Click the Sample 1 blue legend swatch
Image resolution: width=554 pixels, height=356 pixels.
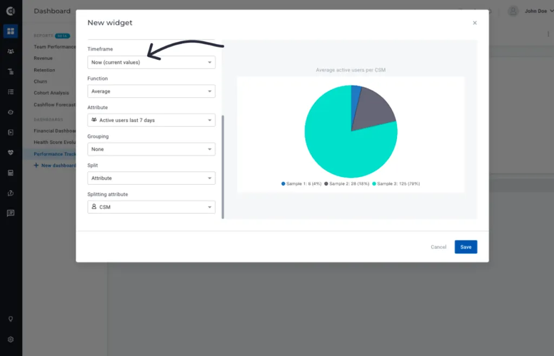point(283,184)
